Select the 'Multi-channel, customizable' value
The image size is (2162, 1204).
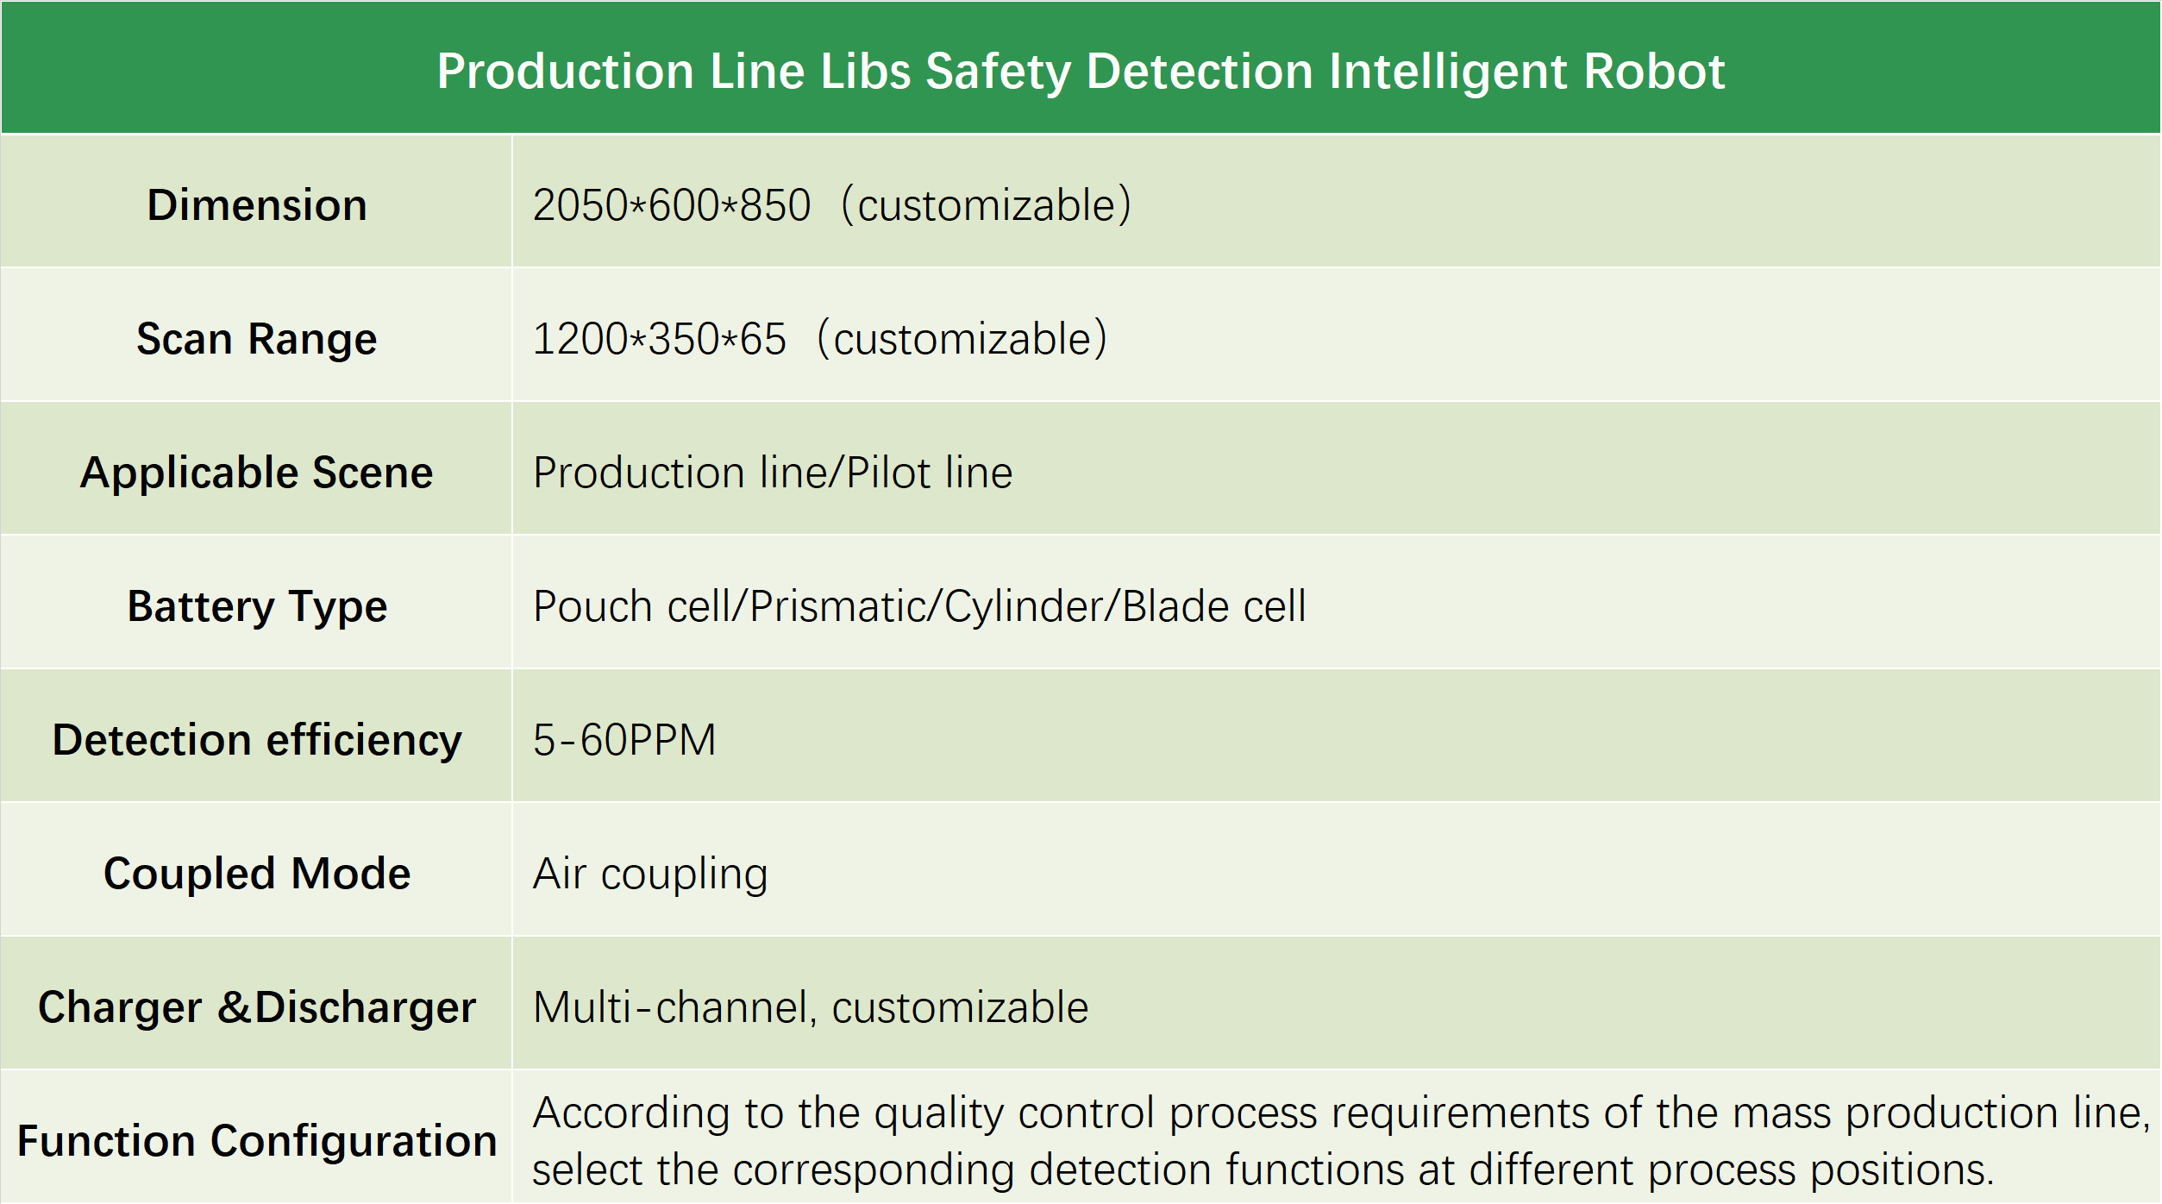(x=811, y=1007)
